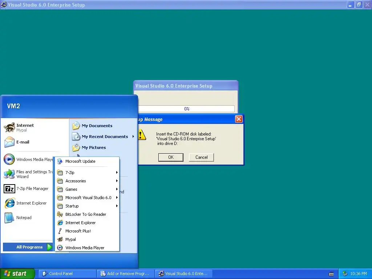This screenshot has width=372, height=279.
Task: Click OK in Setup Message dialog
Action: coord(171,157)
